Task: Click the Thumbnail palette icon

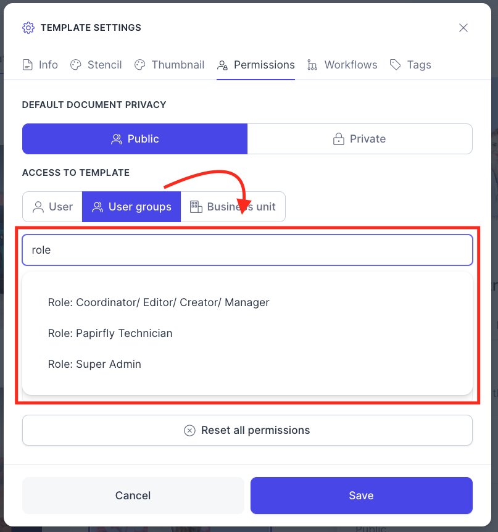Action: pyautogui.click(x=139, y=64)
